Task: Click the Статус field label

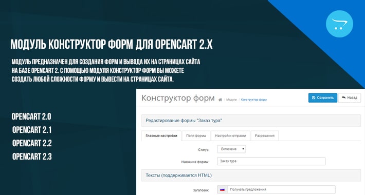Action: [204, 150]
